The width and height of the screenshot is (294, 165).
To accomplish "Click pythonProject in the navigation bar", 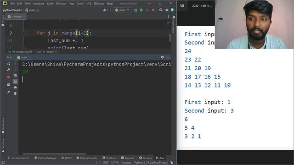I will point(12,10).
